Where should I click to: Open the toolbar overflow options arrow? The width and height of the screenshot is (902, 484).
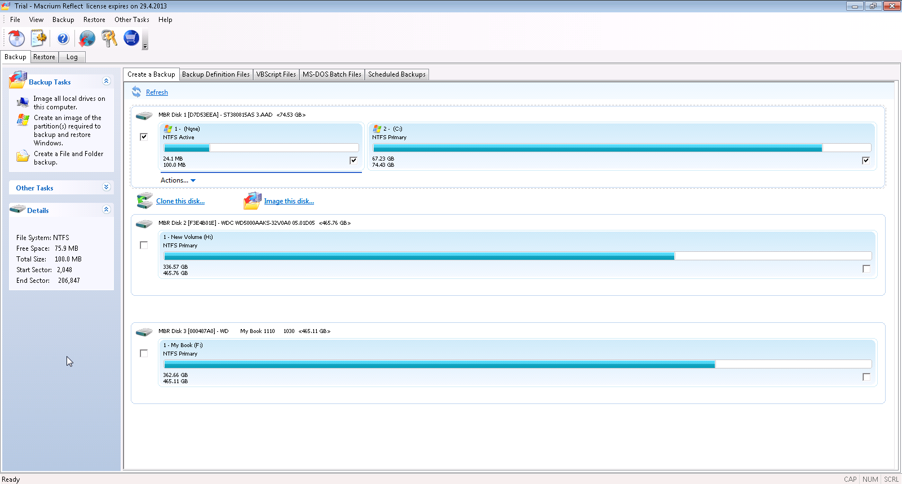(145, 46)
